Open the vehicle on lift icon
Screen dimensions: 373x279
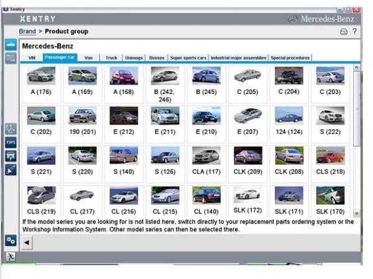[x=11, y=156]
